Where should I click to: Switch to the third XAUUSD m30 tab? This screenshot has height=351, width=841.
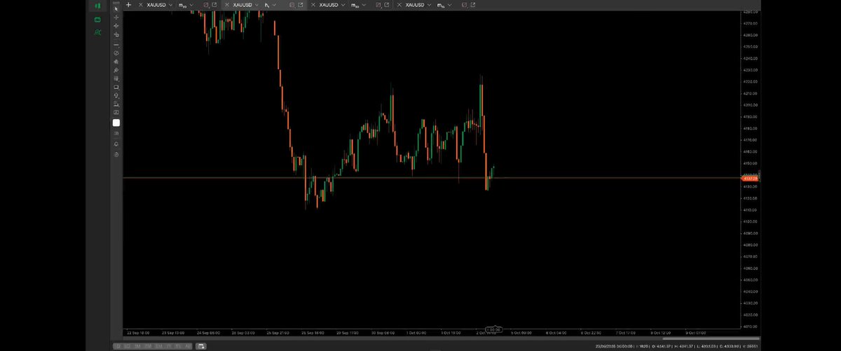point(329,5)
